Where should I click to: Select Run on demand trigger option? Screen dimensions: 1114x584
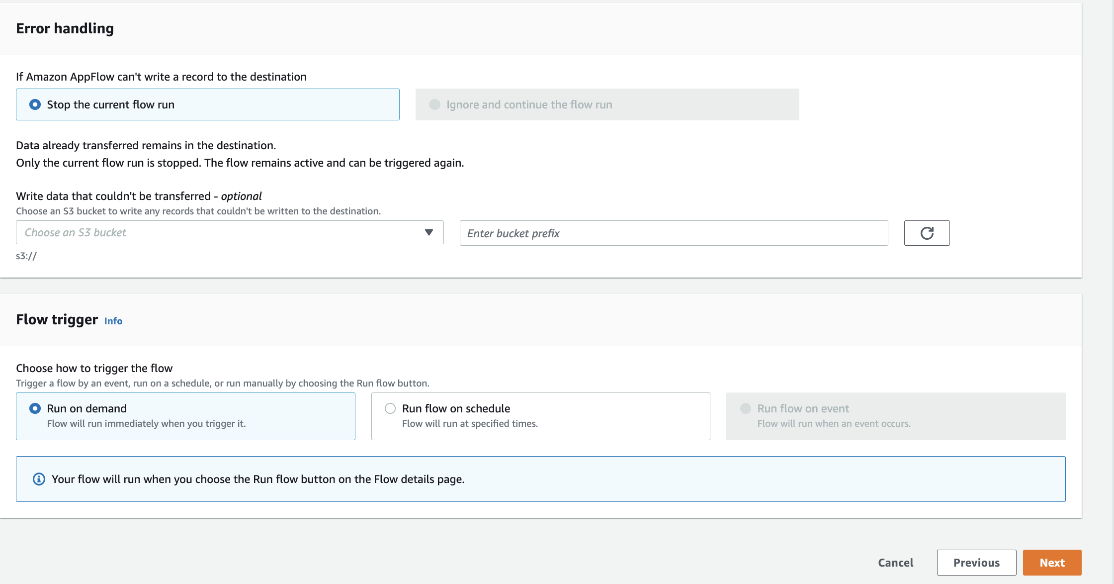[35, 408]
